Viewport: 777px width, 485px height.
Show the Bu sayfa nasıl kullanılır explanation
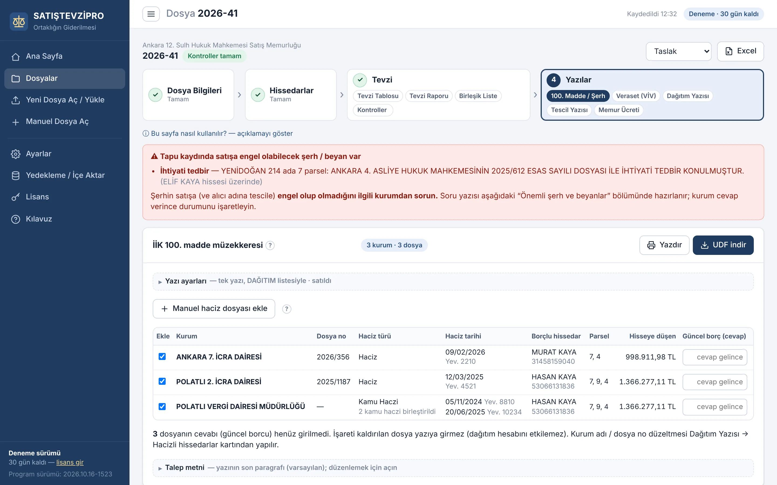tap(218, 133)
